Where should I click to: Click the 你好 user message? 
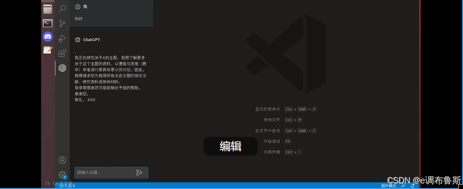click(79, 18)
